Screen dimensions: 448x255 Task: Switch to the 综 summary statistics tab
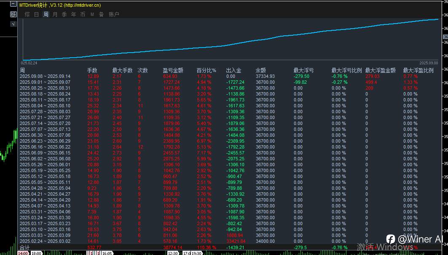pos(26,14)
